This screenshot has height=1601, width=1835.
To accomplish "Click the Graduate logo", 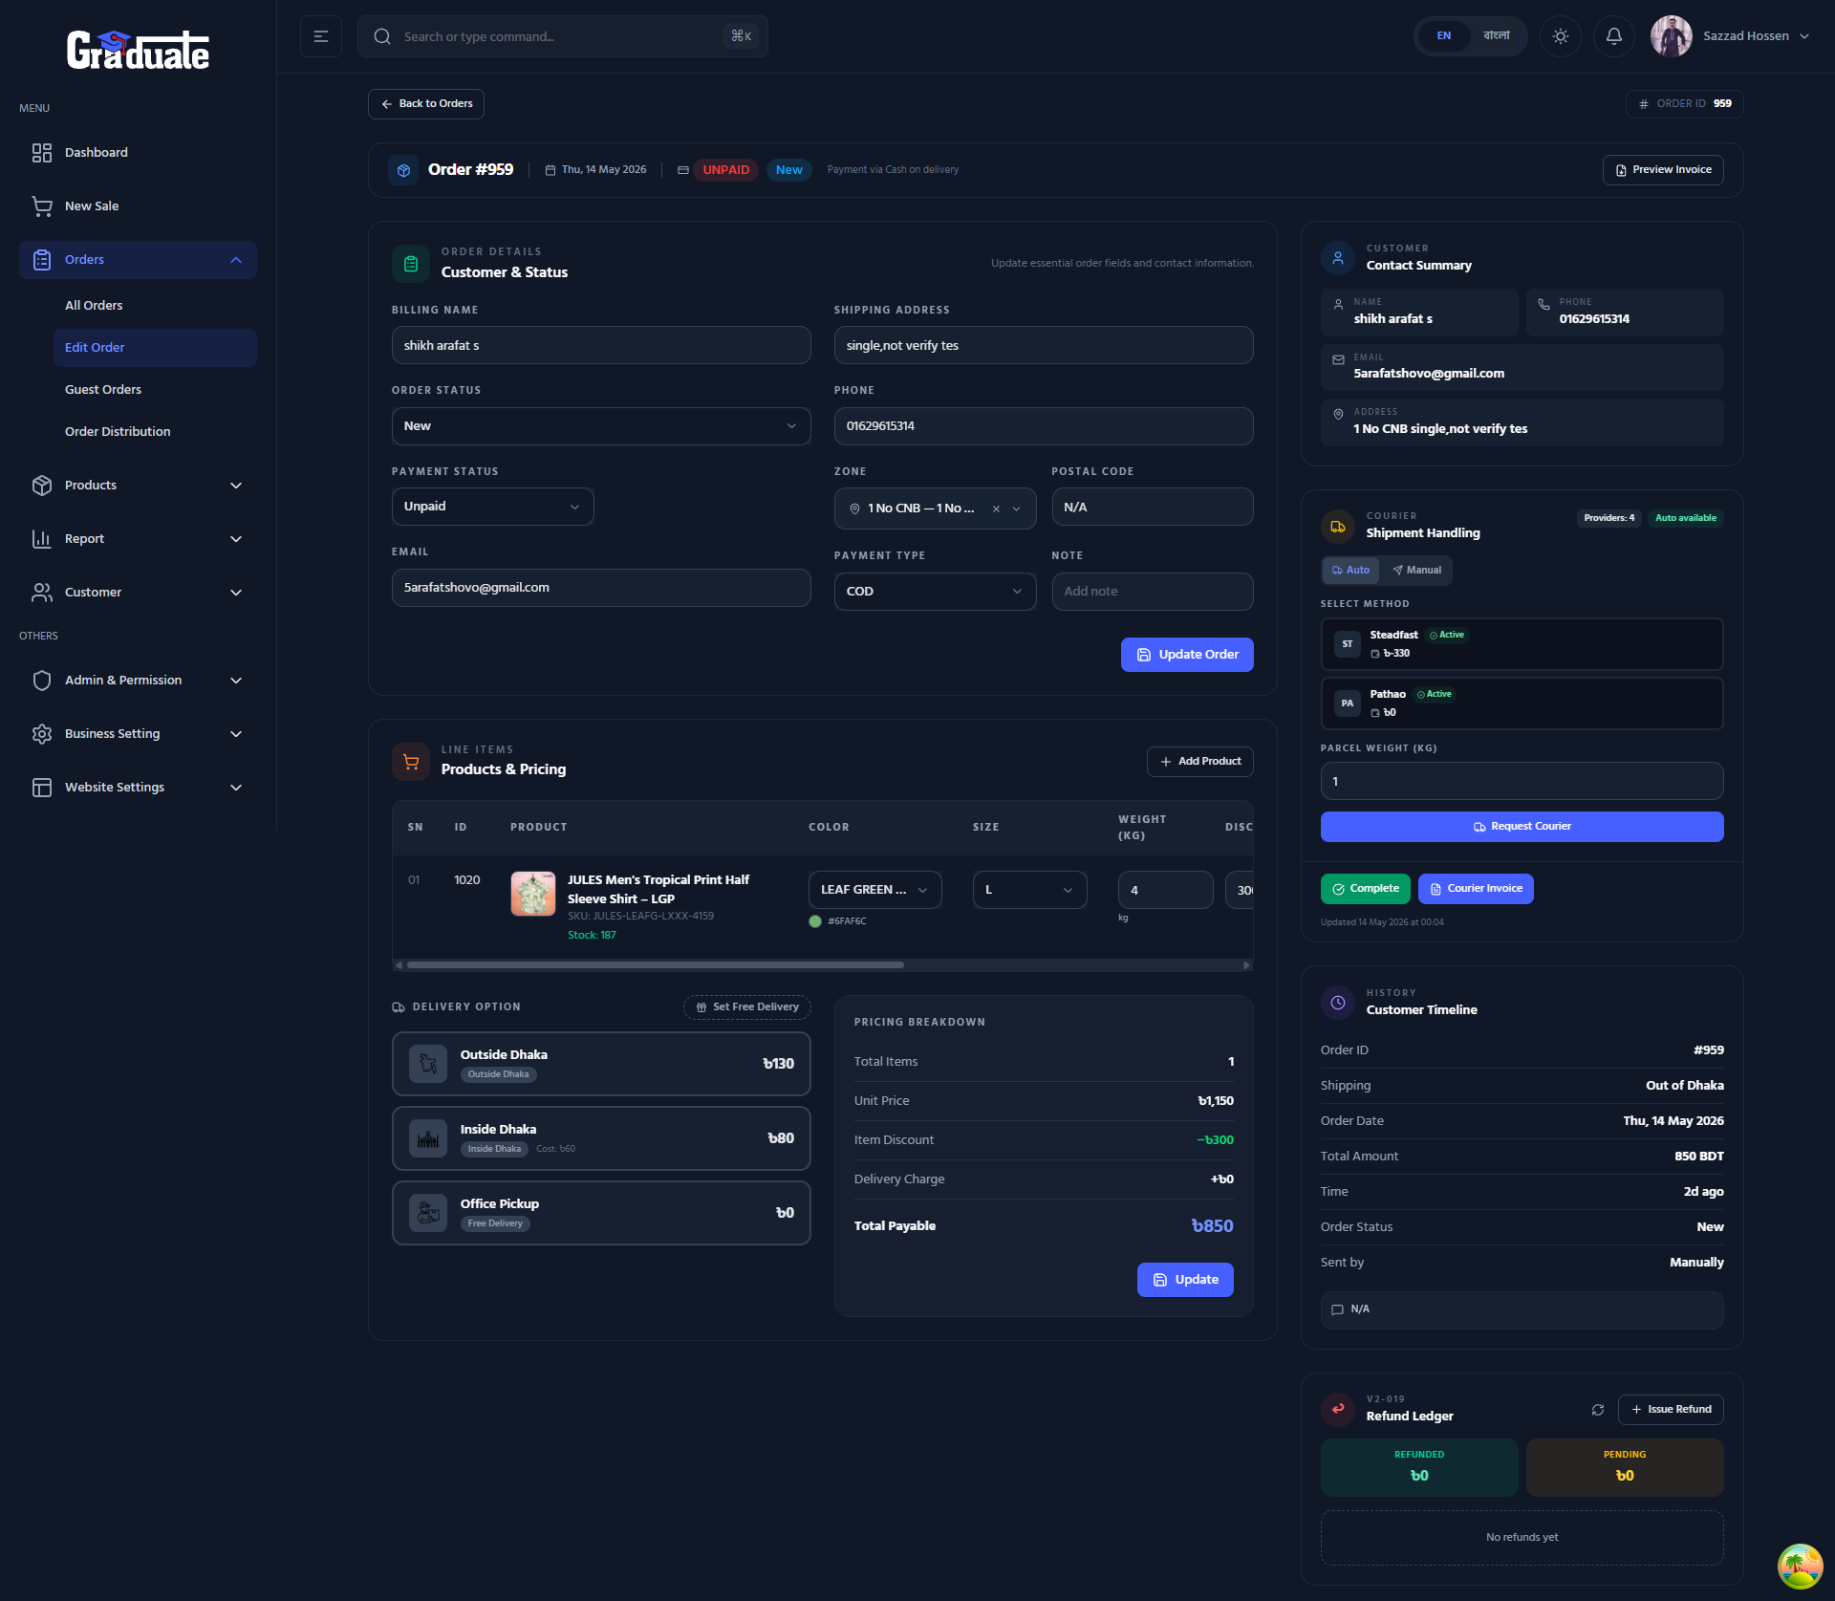I will pyautogui.click(x=138, y=50).
